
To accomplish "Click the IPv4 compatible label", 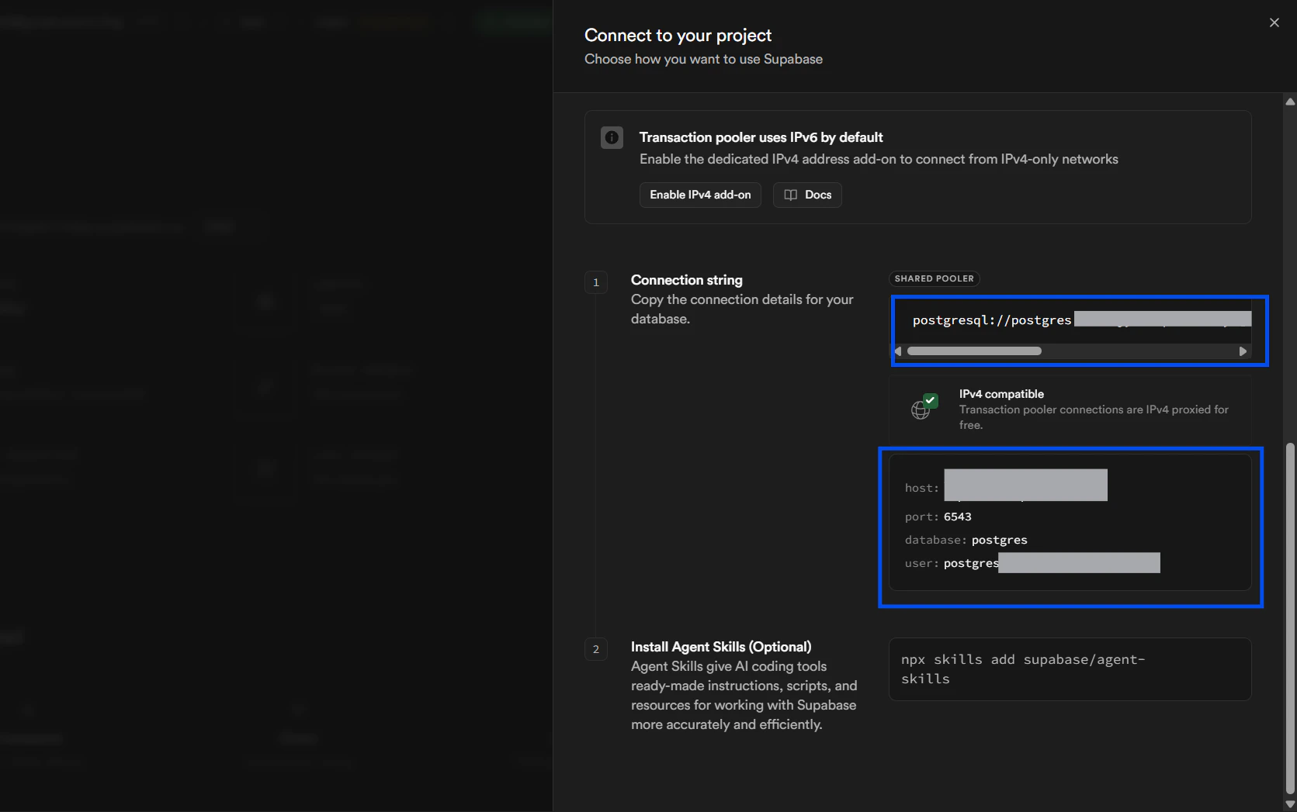I will pos(1001,394).
